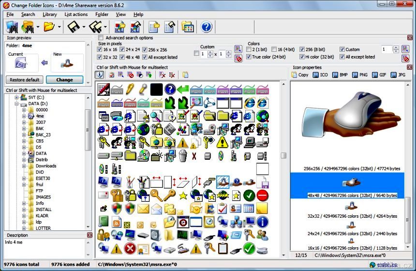Save icon as ICO format
The image size is (416, 271).
coord(320,75)
